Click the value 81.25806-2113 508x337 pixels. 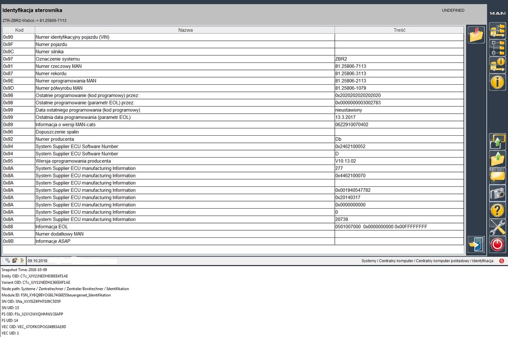pos(351,81)
